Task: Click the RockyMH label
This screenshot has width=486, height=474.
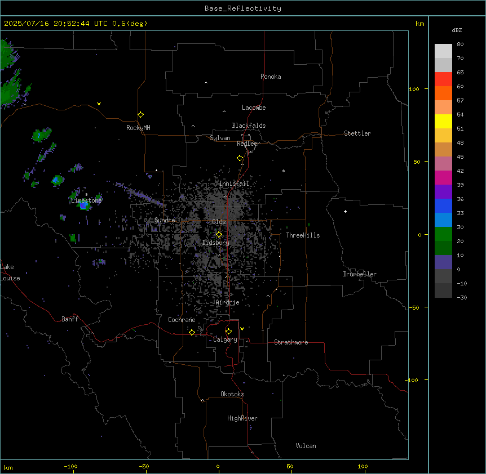Action: pyautogui.click(x=138, y=128)
